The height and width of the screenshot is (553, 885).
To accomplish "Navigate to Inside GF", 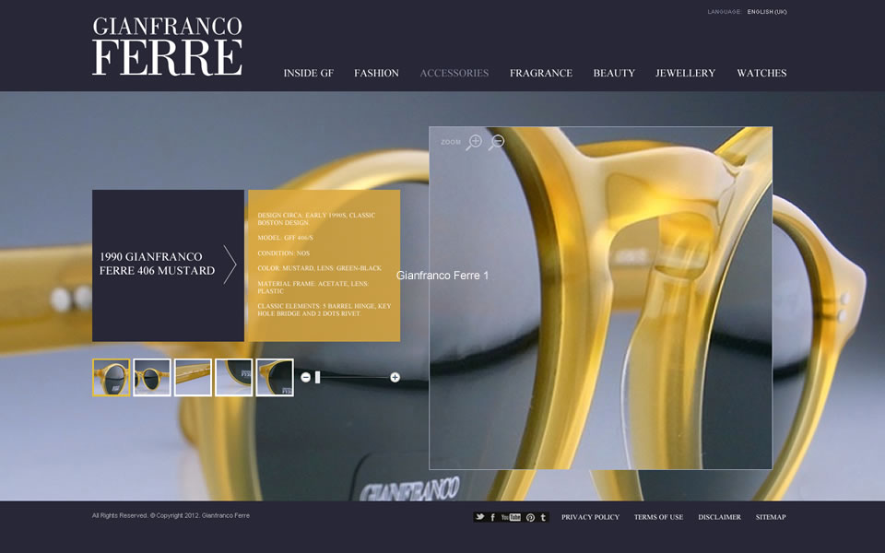I will pos(308,73).
